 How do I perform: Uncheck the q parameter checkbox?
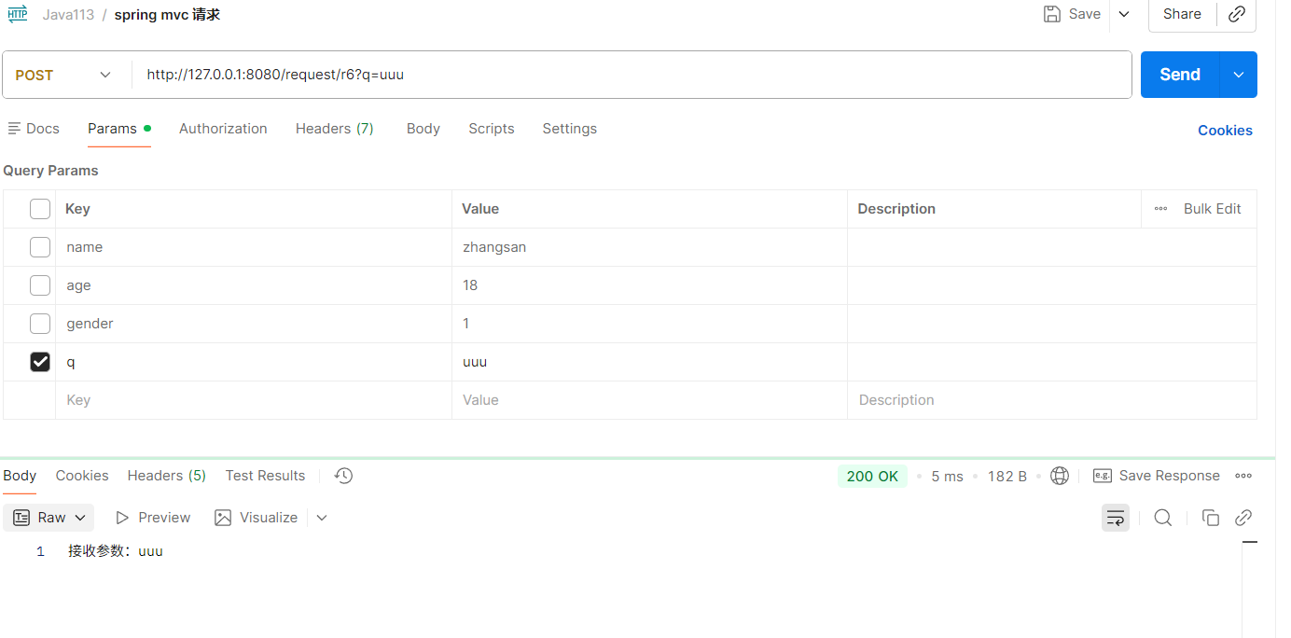(x=40, y=362)
